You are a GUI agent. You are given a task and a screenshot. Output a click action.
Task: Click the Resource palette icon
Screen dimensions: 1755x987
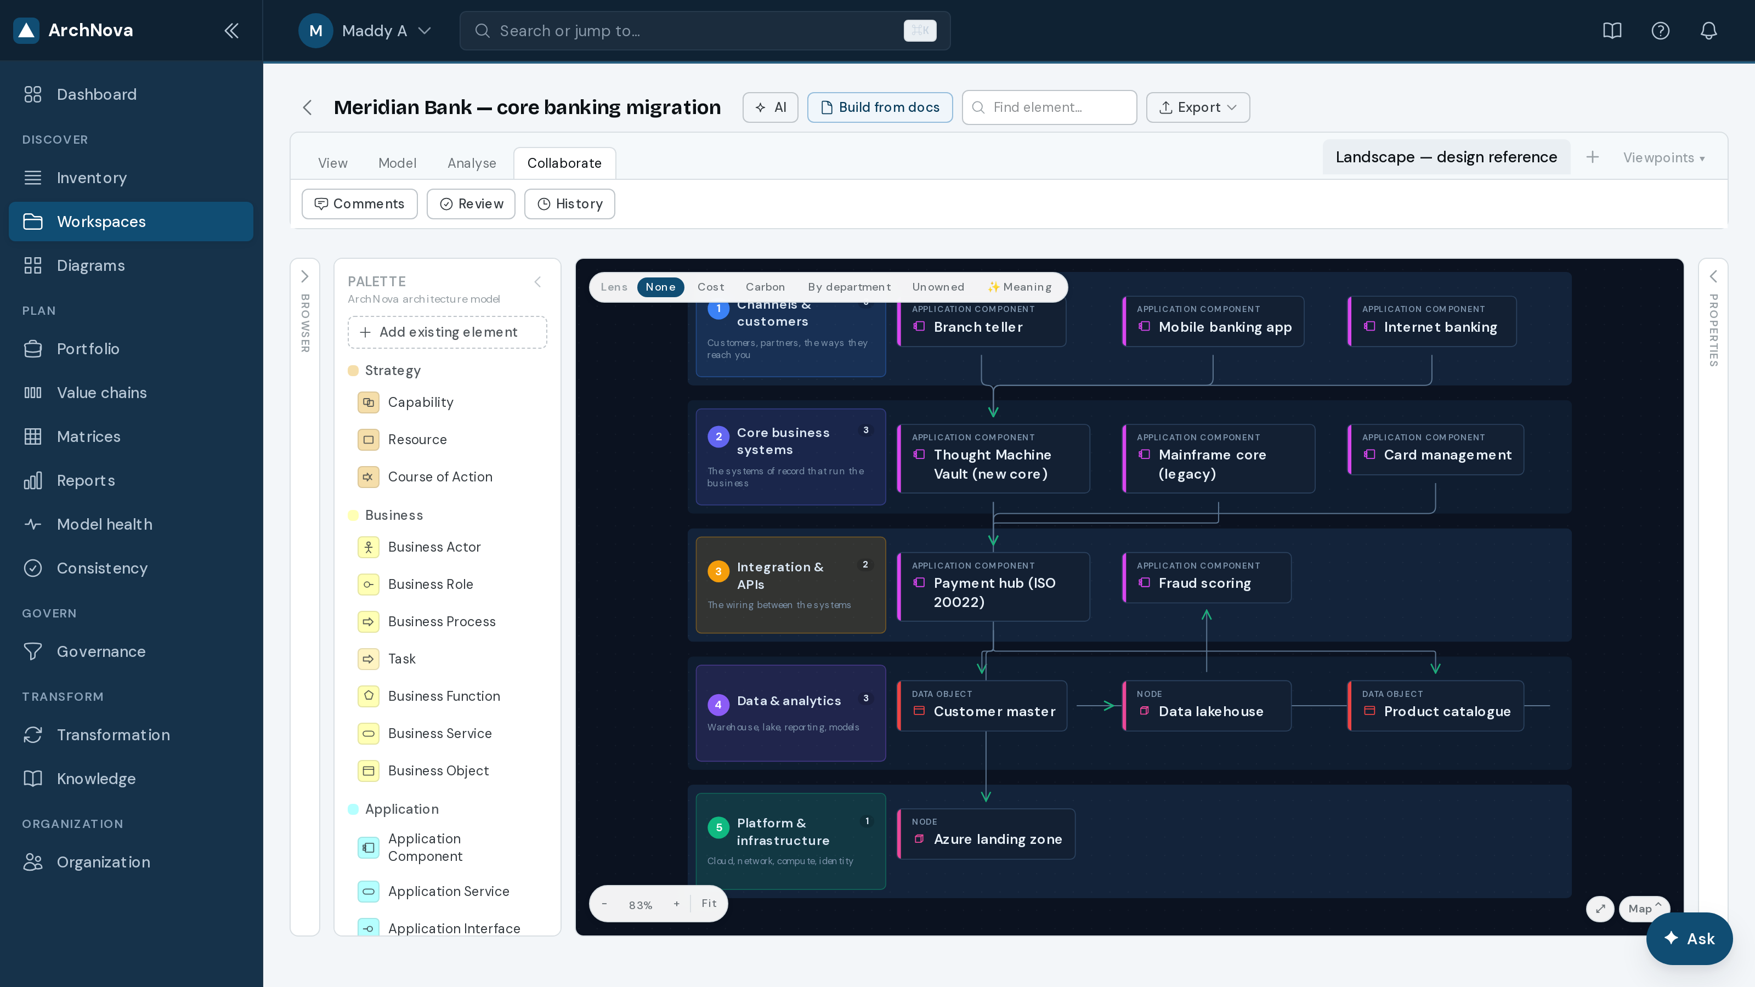(369, 440)
